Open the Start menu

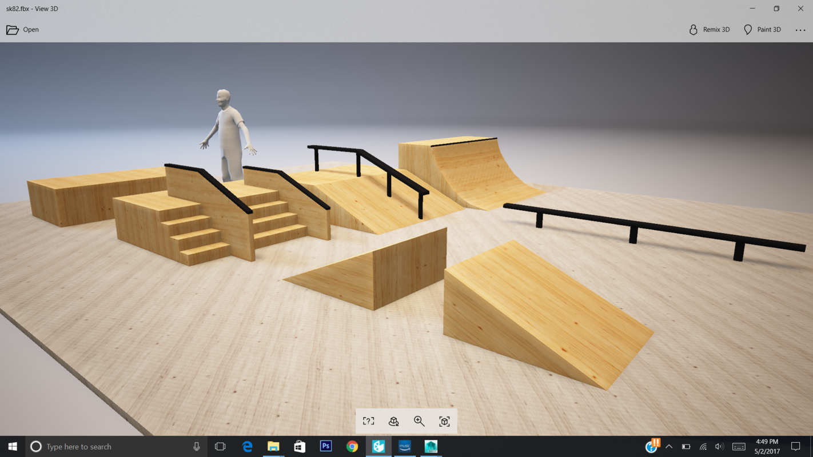[x=12, y=446]
